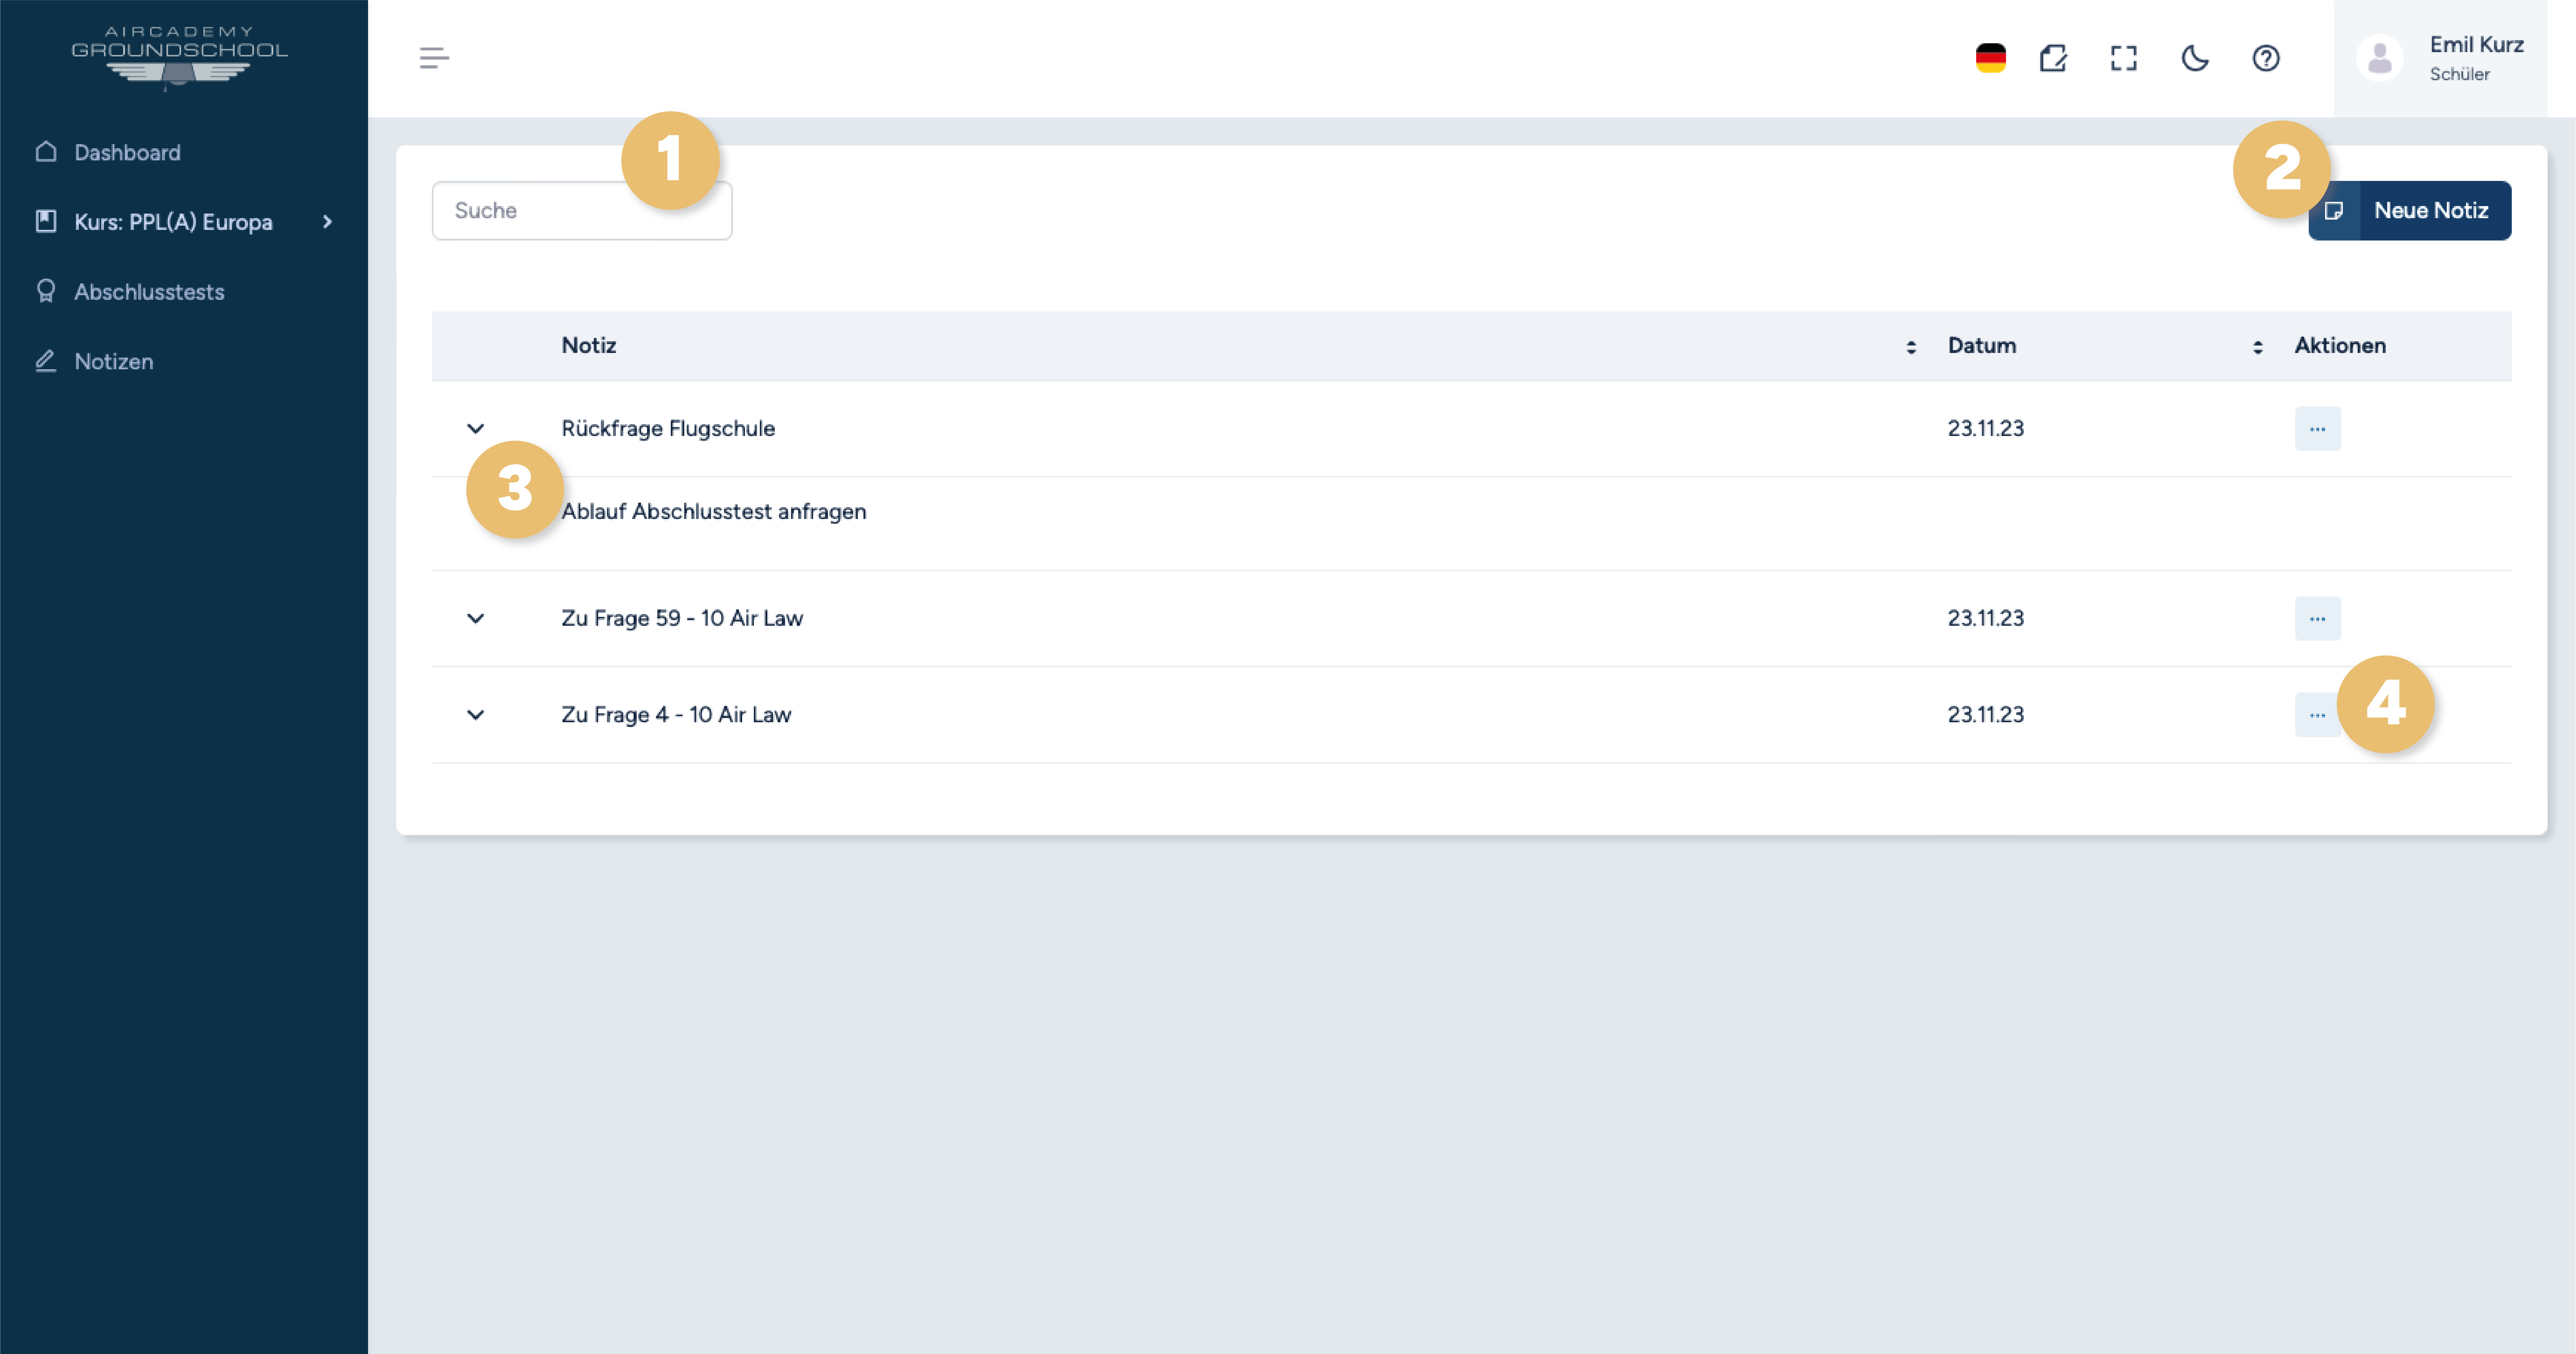2576x1354 pixels.
Task: Open profile menu labeled Emil Kurz Schüler
Action: (x=2440, y=58)
